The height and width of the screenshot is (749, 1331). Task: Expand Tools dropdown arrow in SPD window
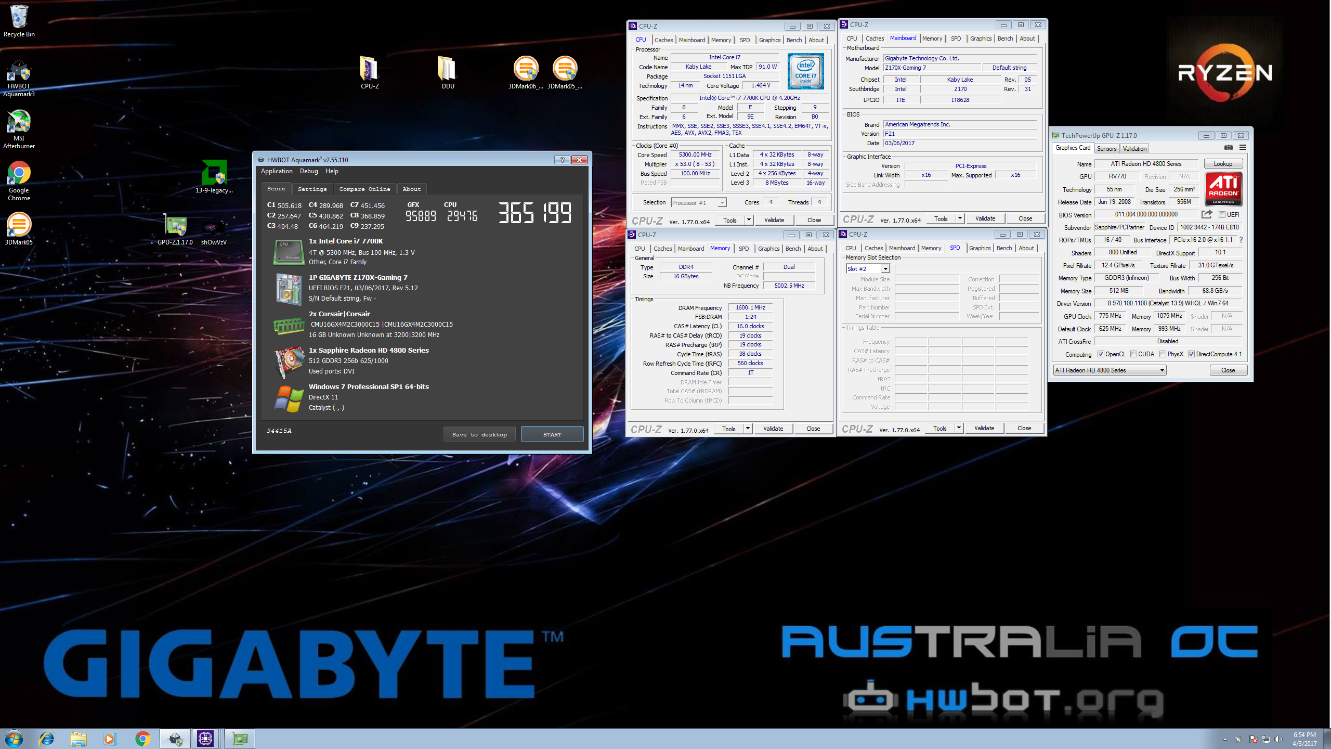pos(959,428)
